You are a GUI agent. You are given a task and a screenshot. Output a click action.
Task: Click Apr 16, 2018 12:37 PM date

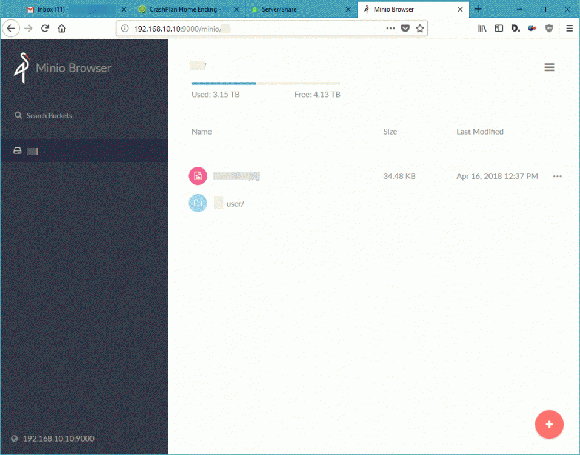pyautogui.click(x=497, y=176)
